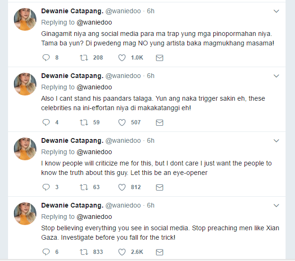Like the tweet with 1.0K likes
The width and height of the screenshot is (295, 261).
click(x=122, y=57)
